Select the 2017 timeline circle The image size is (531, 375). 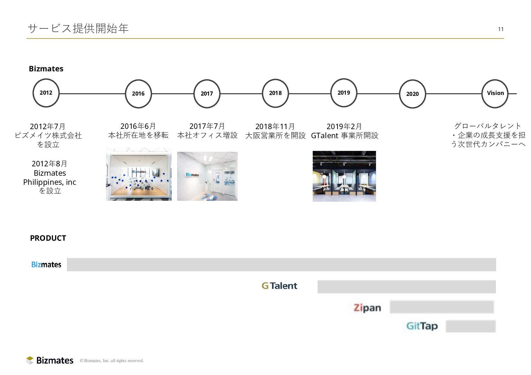coord(207,94)
